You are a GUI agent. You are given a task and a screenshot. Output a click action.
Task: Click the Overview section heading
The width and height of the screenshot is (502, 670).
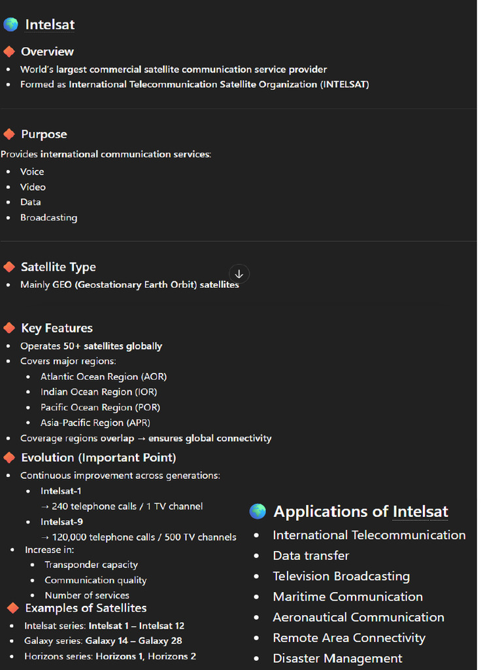click(47, 52)
